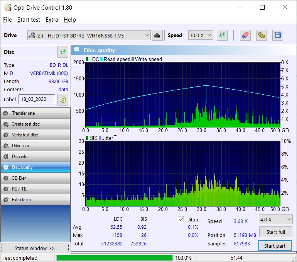
Task: Open the 4.0 X test speed dropdown
Action: pyautogui.click(x=275, y=219)
